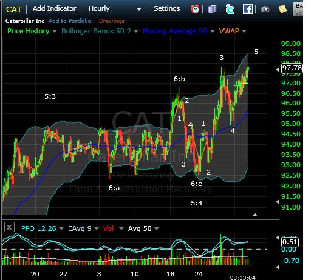Open the Hourly timeframe dropdown
311x280 pixels.
pyautogui.click(x=115, y=9)
